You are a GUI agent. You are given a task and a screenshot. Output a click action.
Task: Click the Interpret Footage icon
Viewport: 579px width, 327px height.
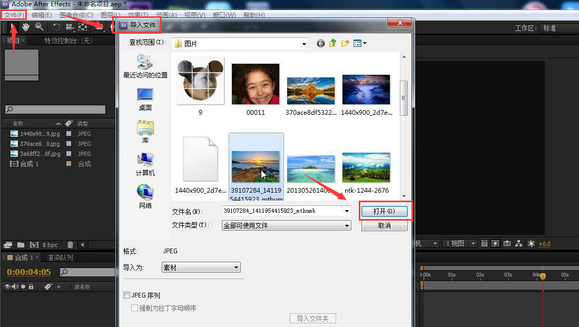[8, 245]
